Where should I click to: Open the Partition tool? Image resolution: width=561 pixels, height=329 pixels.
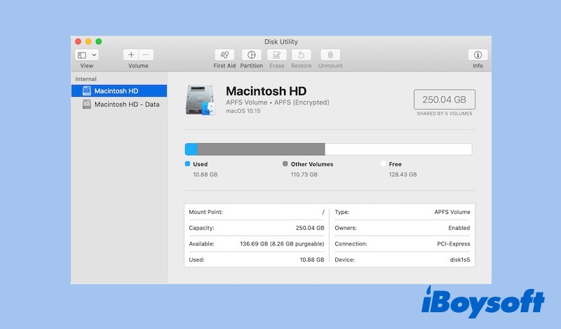tap(251, 55)
